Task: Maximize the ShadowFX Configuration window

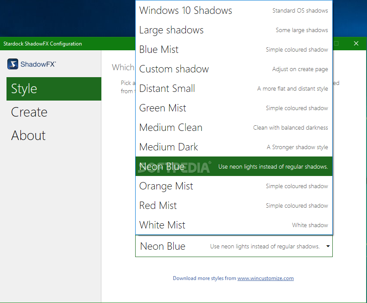Action: 336,43
